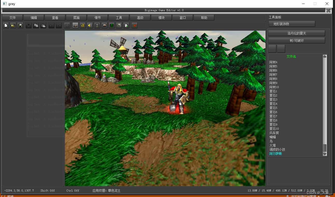Click the 文件名 list header
335x197 pixels.
click(x=291, y=56)
